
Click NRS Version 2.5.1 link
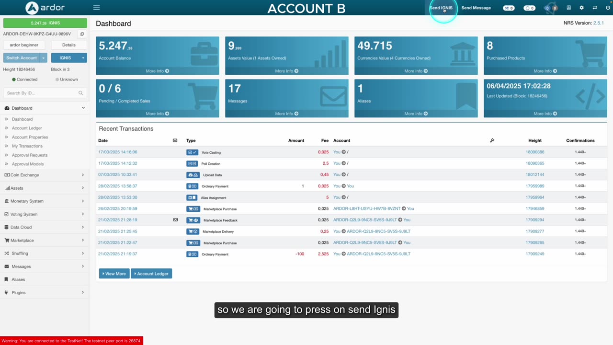[x=599, y=23]
